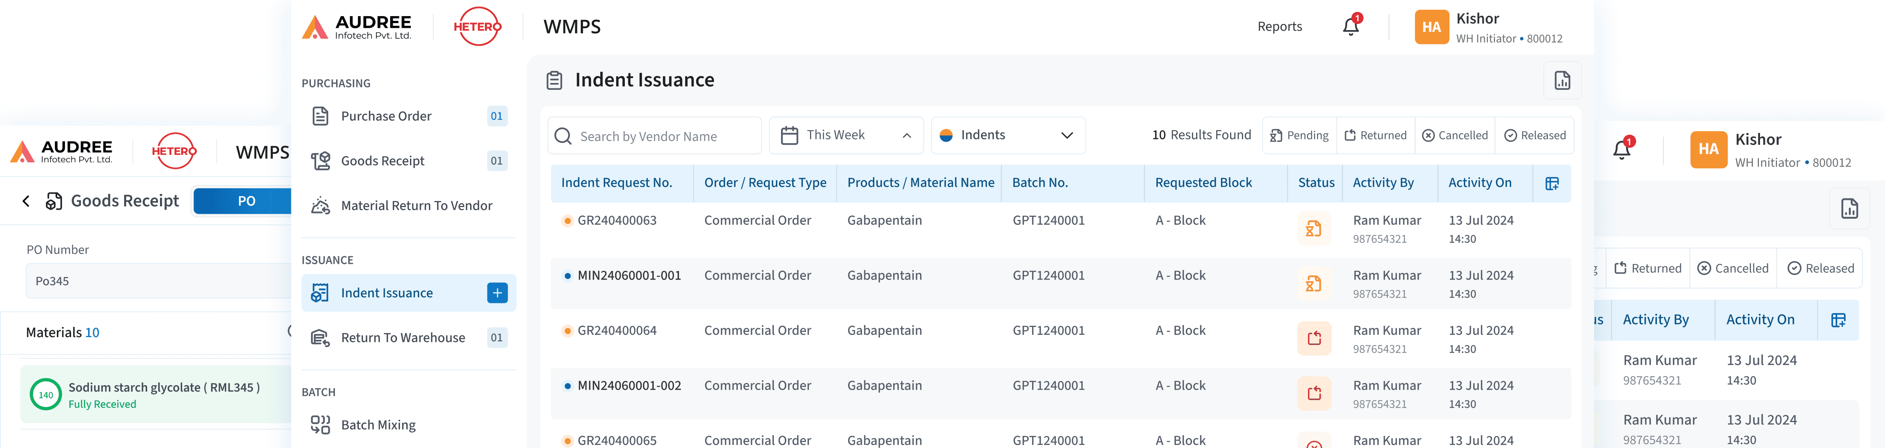Open notifications bell in main header
This screenshot has width=1885, height=448.
coord(1350,27)
